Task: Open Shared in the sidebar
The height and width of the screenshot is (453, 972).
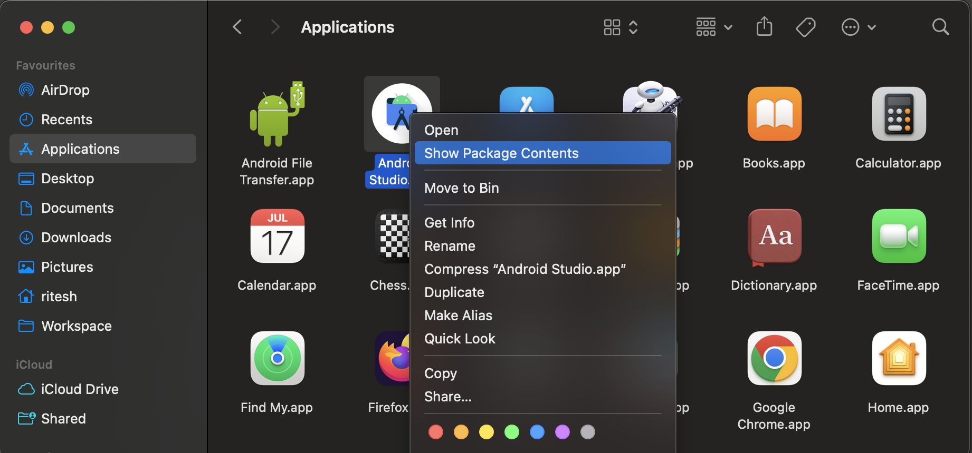Action: tap(103, 419)
